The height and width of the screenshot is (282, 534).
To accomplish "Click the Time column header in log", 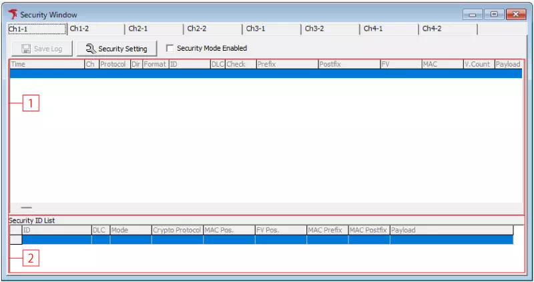I will point(47,64).
